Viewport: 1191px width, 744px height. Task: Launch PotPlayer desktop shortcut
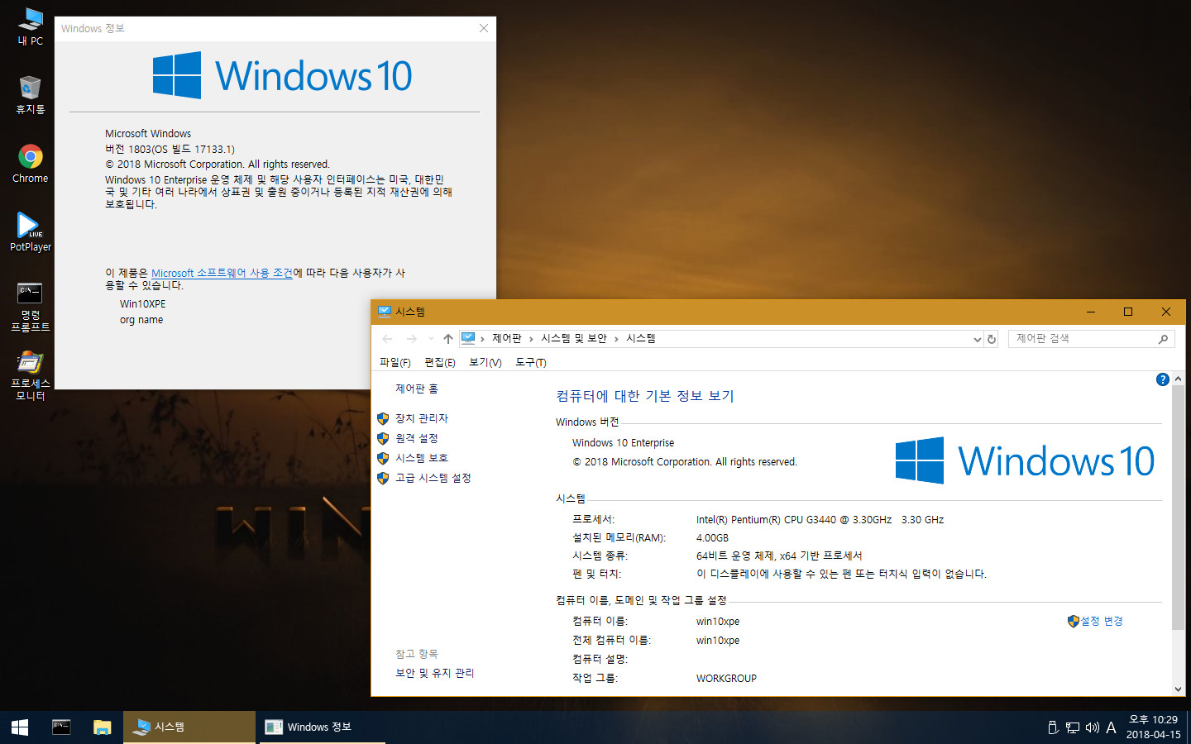(x=31, y=231)
